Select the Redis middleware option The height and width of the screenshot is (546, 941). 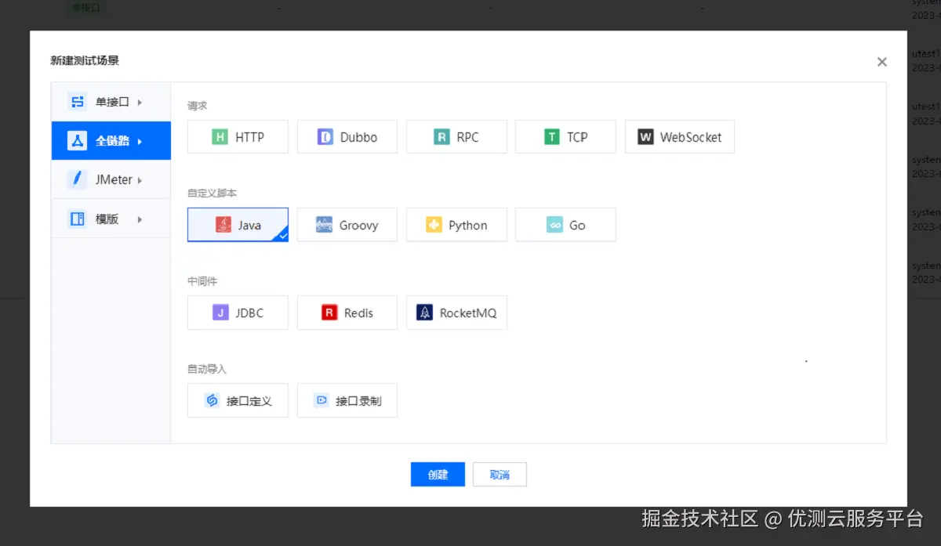[x=347, y=313]
